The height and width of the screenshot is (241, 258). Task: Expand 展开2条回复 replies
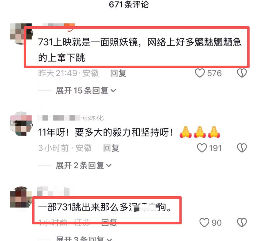83,165
